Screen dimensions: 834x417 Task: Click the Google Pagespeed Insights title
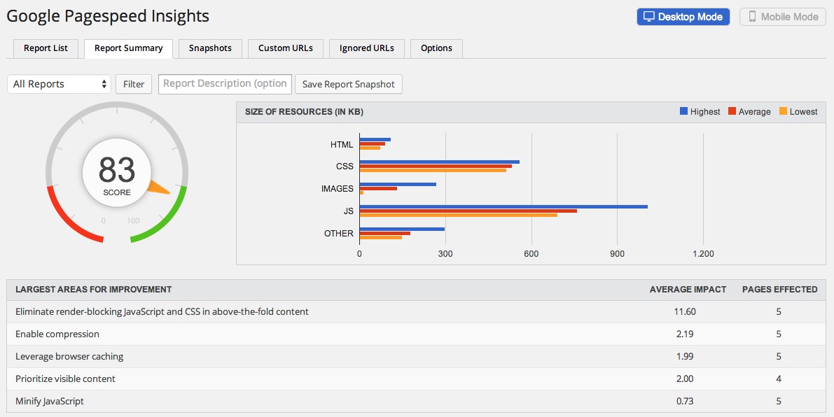point(108,17)
